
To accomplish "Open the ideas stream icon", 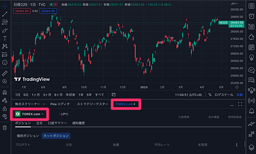I will click(251, 90).
